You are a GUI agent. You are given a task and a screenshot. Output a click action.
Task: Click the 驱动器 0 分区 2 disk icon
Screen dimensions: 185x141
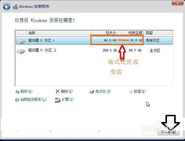coord(21,51)
